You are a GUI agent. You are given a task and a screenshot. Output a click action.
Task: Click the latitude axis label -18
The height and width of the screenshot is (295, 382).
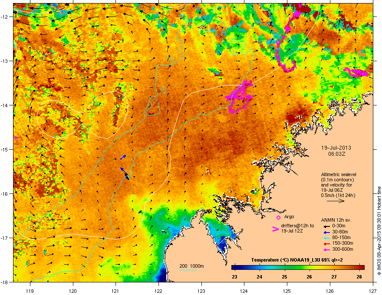click(x=5, y=282)
